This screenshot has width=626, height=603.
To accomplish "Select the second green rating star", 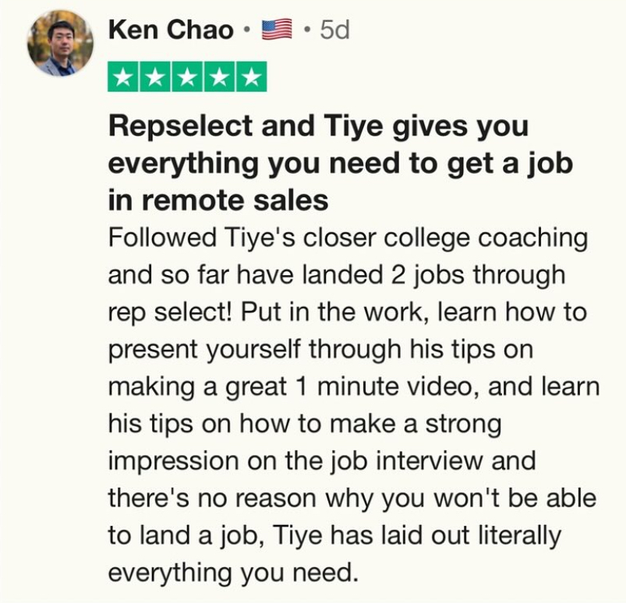I will tap(156, 76).
